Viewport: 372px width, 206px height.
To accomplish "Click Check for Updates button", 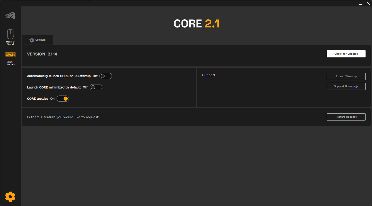I will 346,54.
